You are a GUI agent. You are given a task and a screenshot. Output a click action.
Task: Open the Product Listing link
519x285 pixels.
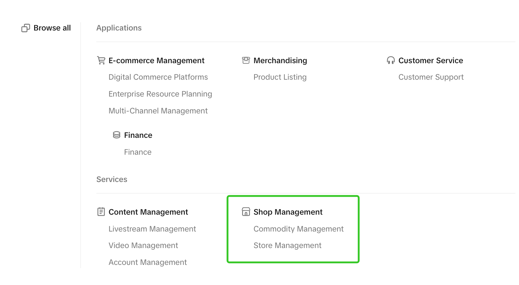(x=280, y=77)
